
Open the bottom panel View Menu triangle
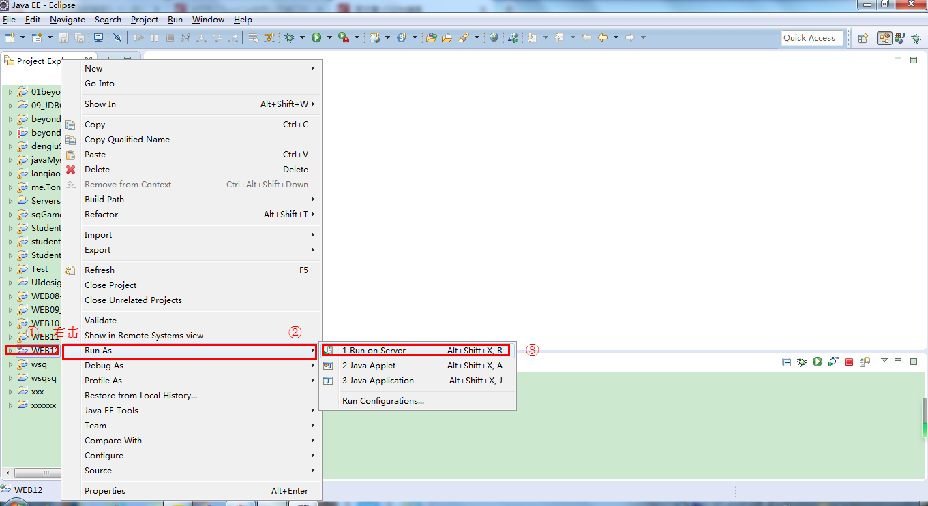point(884,360)
